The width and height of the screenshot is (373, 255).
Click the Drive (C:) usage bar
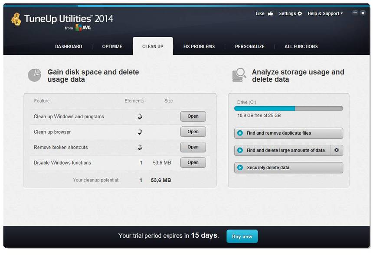pyautogui.click(x=288, y=109)
